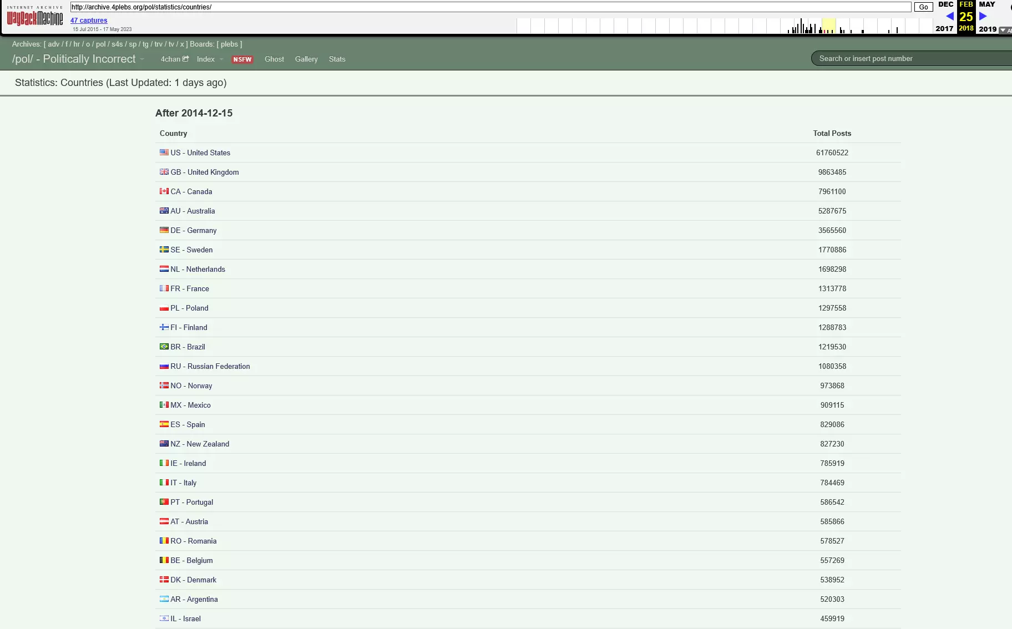Click the Brazil flag icon
Image resolution: width=1012 pixels, height=629 pixels.
point(164,346)
